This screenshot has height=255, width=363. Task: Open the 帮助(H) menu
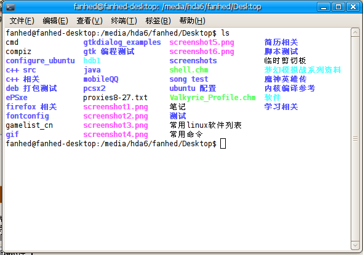192,21
